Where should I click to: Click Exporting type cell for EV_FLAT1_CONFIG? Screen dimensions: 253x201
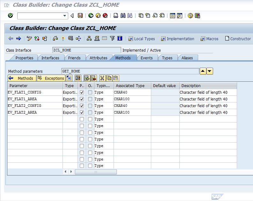[70, 93]
